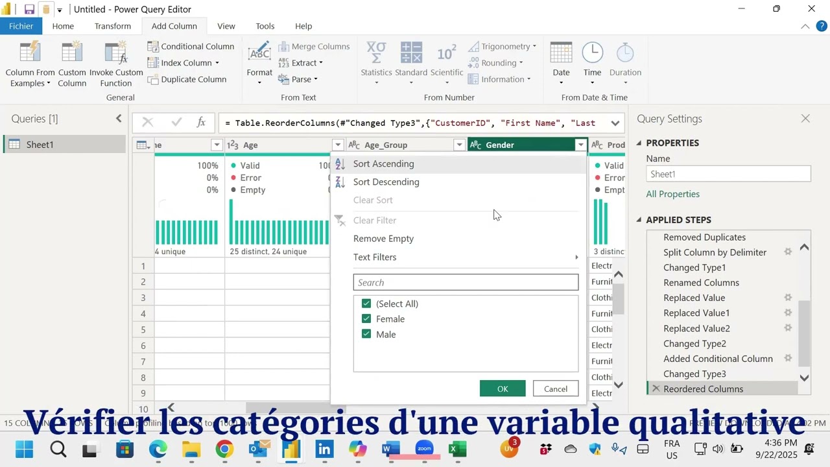Open the Age_Group column filter dropdown
The image size is (830, 467).
point(459,145)
